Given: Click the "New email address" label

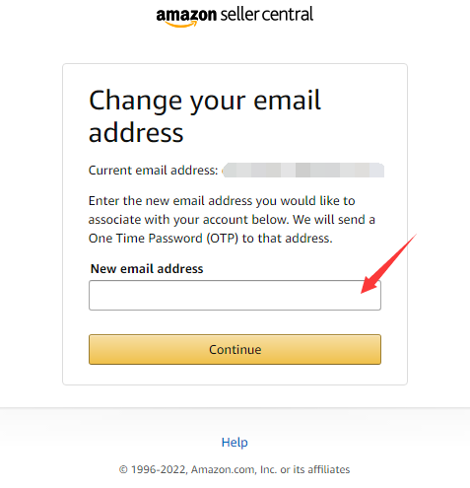Looking at the screenshot, I should pyautogui.click(x=147, y=269).
